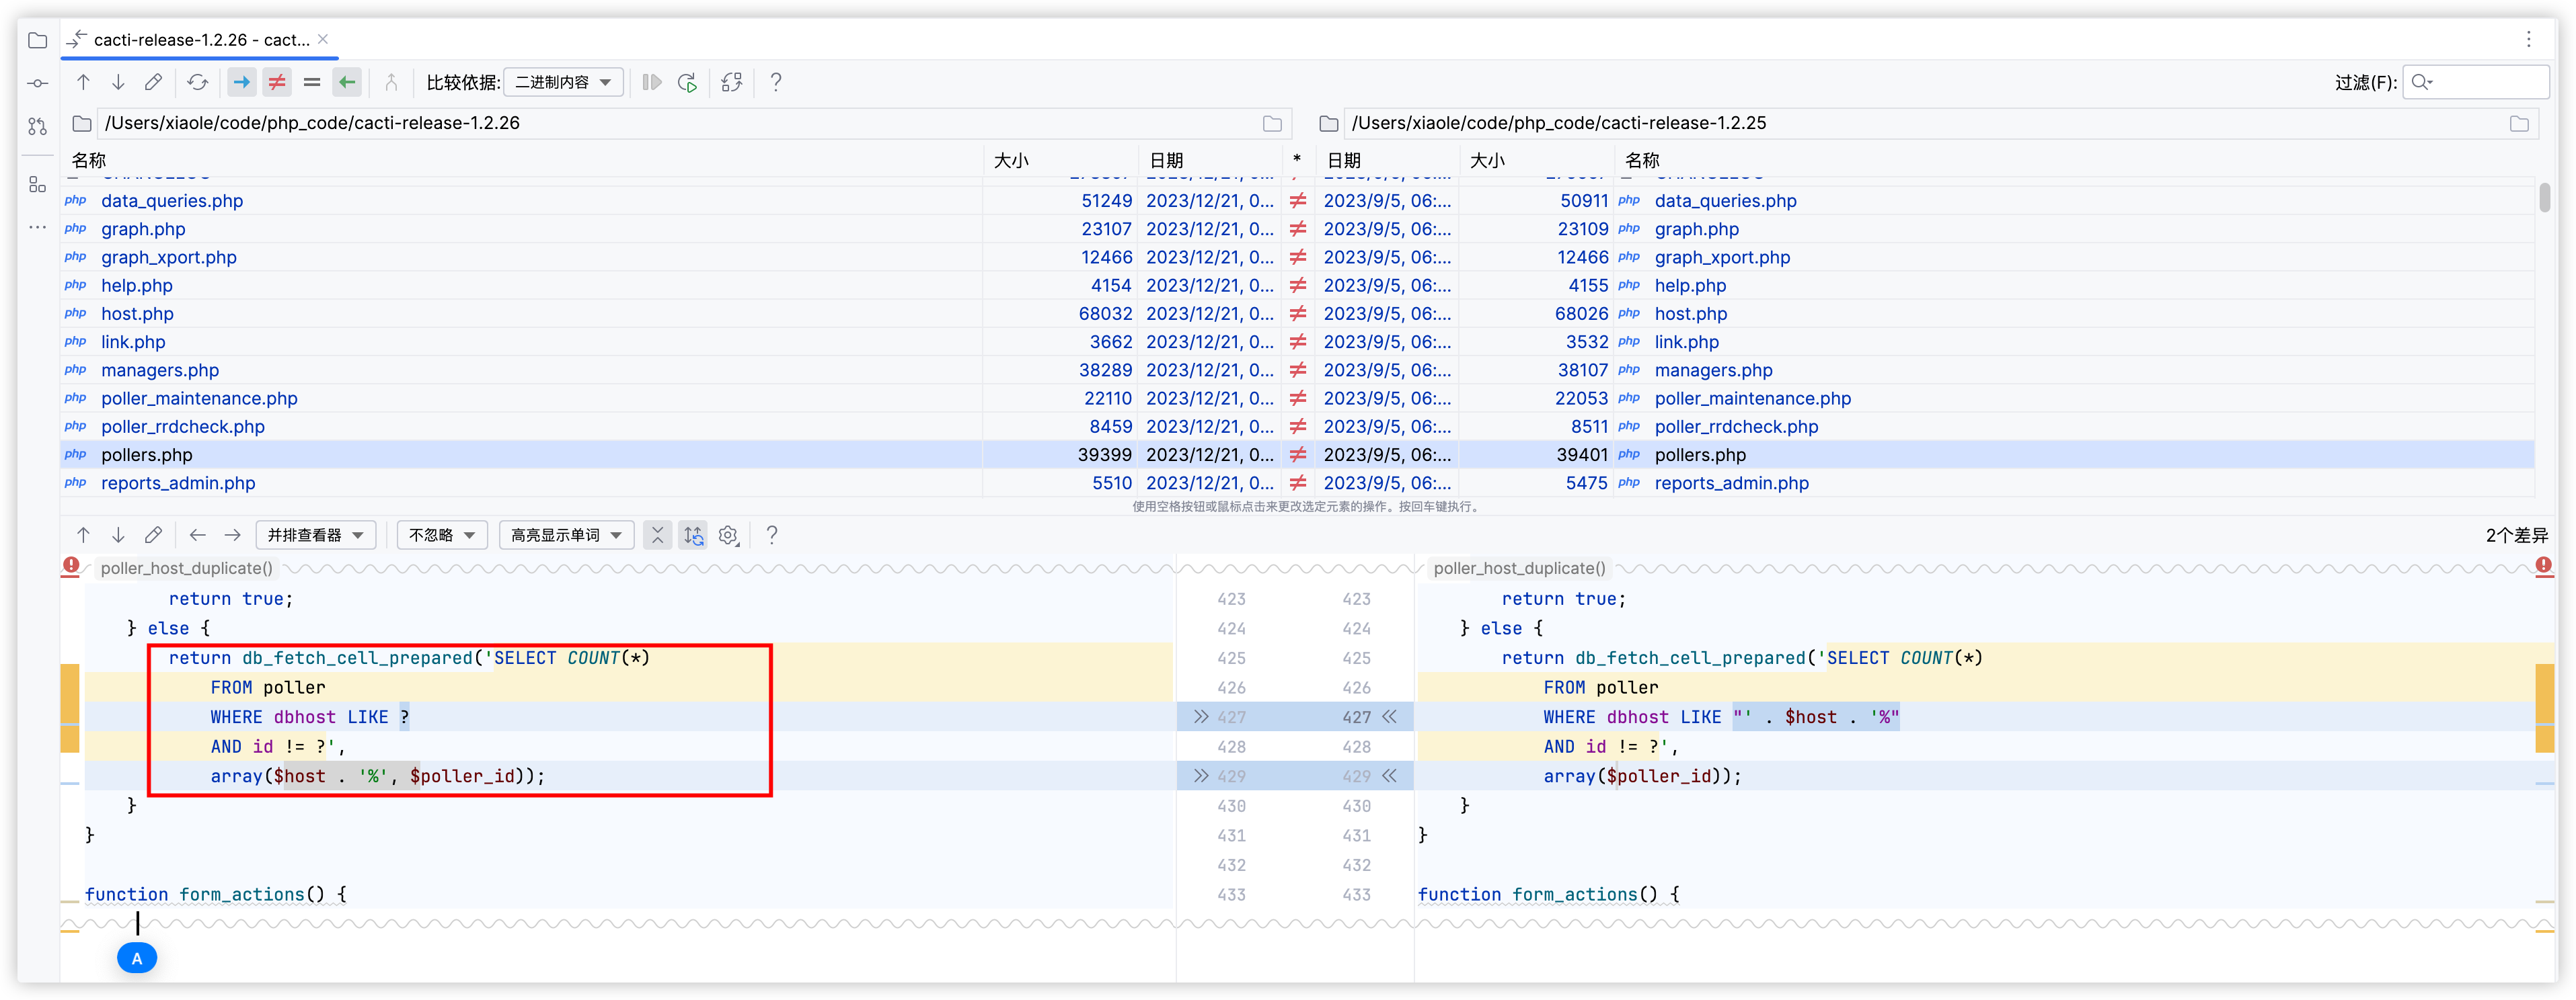Image resolution: width=2576 pixels, height=1000 pixels.
Task: Accept right change arrow at line 429
Action: pos(1389,776)
